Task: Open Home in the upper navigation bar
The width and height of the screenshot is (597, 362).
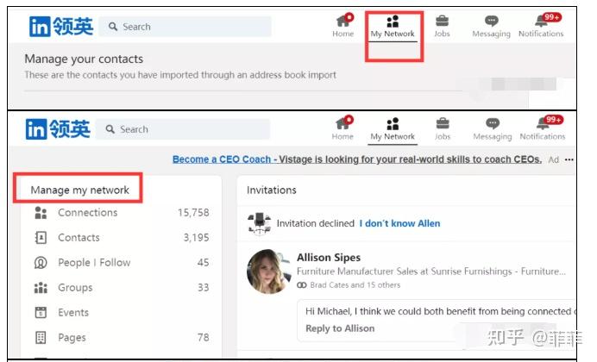Action: click(x=343, y=26)
